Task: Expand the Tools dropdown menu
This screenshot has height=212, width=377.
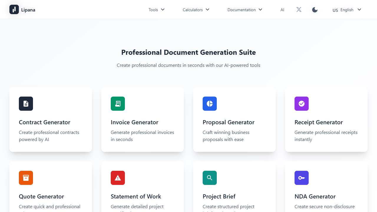Action: 156,10
